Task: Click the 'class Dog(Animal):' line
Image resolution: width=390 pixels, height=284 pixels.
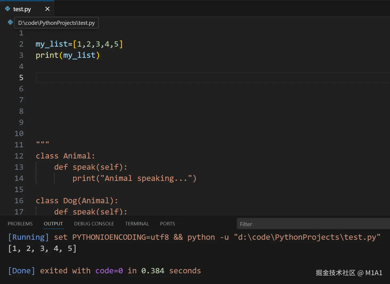Action: [x=77, y=201]
